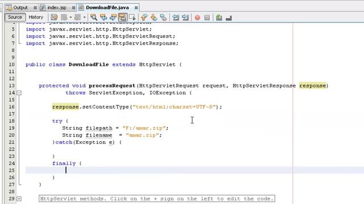Switch to Source view
The width and height of the screenshot is (364, 204).
[15, 17]
